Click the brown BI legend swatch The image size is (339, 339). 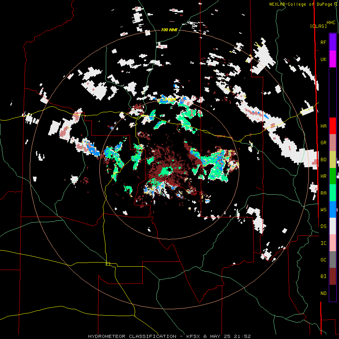(333, 276)
